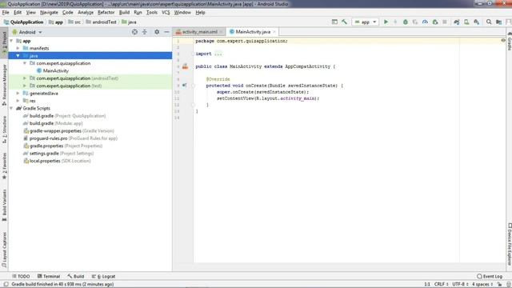Open the VCS menu

(166, 13)
